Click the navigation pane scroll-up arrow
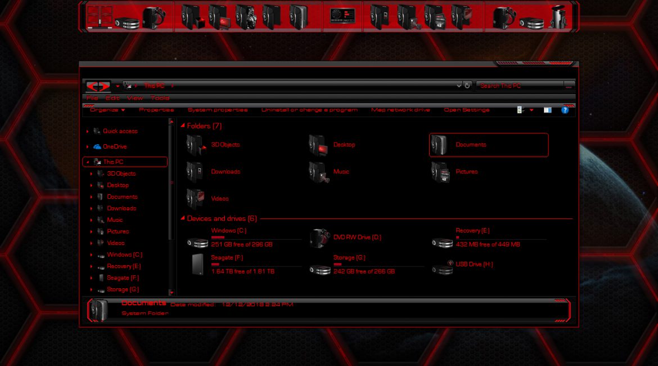This screenshot has width=658, height=366. point(171,122)
